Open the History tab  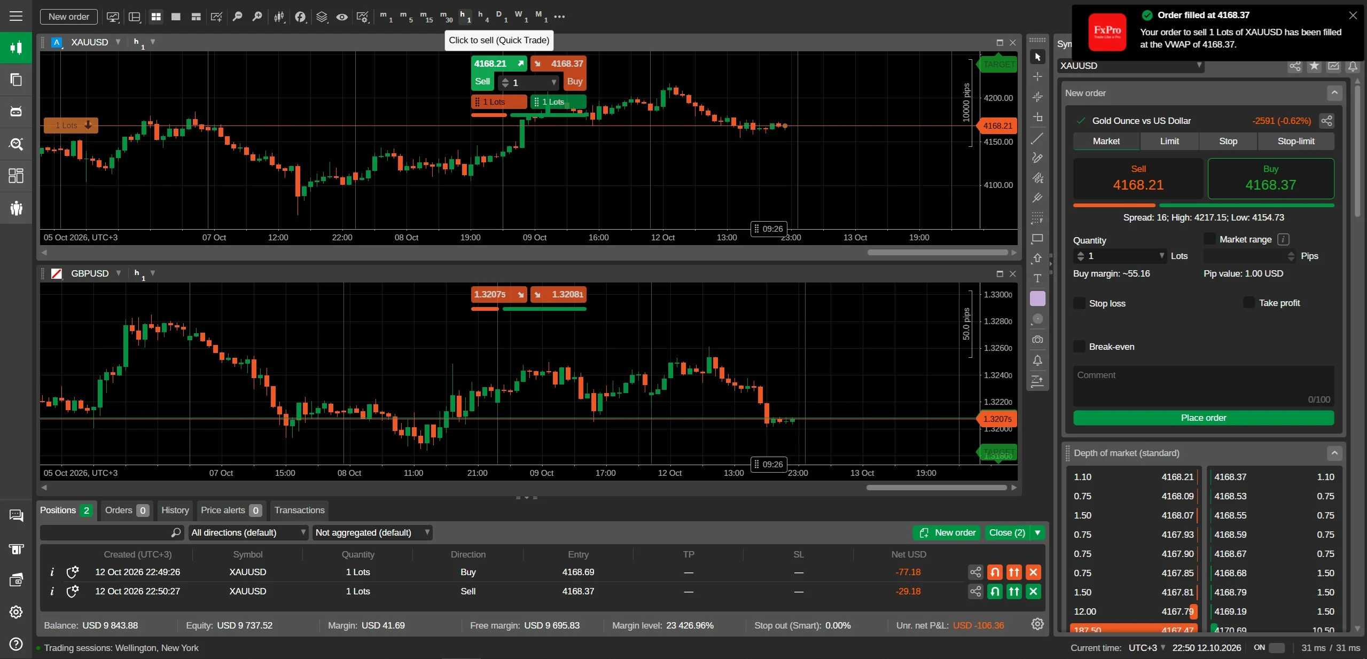pyautogui.click(x=175, y=510)
